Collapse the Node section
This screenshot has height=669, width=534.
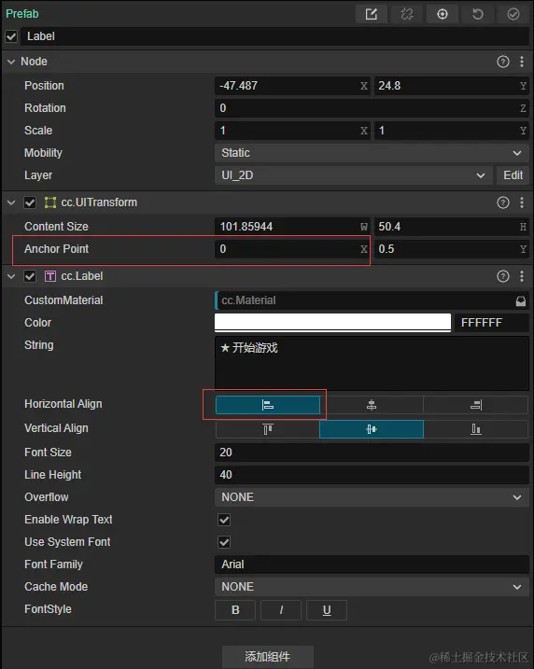[11, 62]
